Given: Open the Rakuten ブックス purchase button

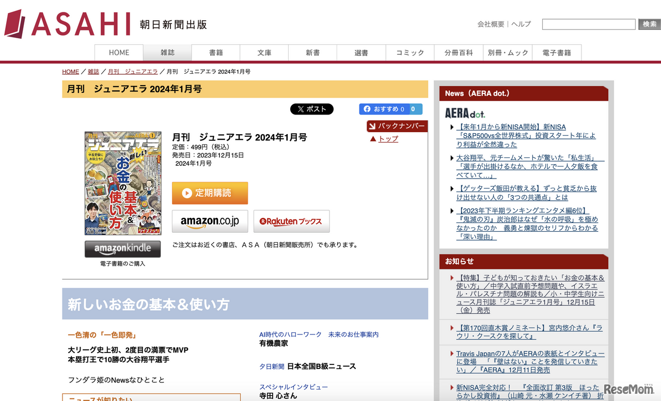Looking at the screenshot, I should coord(291,221).
